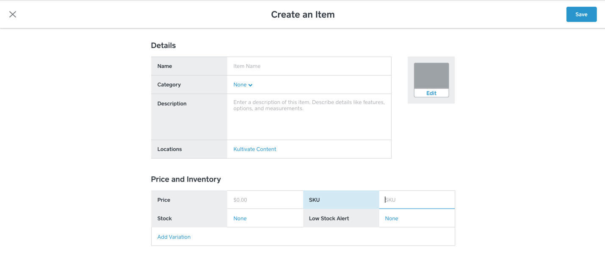Focus the SKU input field
This screenshot has height=264, width=605.
point(417,200)
